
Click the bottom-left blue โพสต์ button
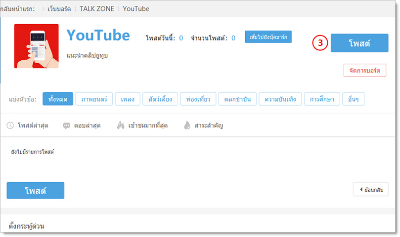36,191
